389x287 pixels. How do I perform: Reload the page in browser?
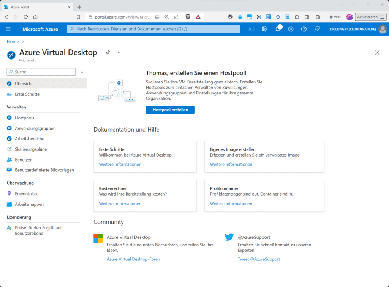(x=26, y=17)
